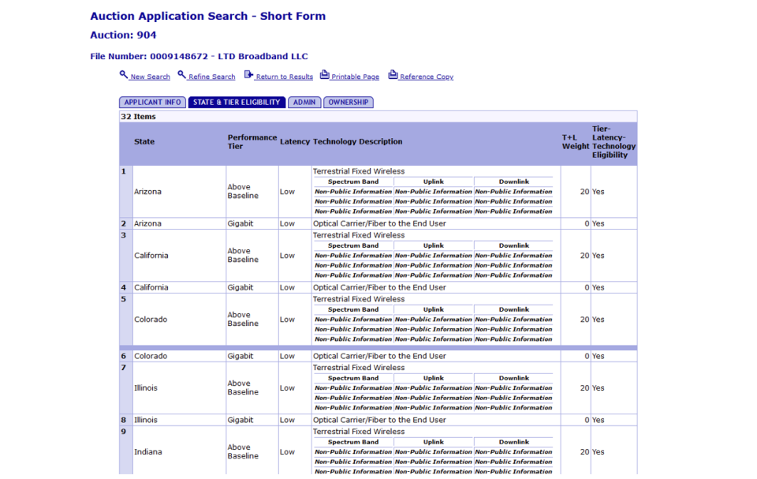Viewport: 757px width, 479px height.
Task: Click the Printable Page printer icon
Action: 324,75
